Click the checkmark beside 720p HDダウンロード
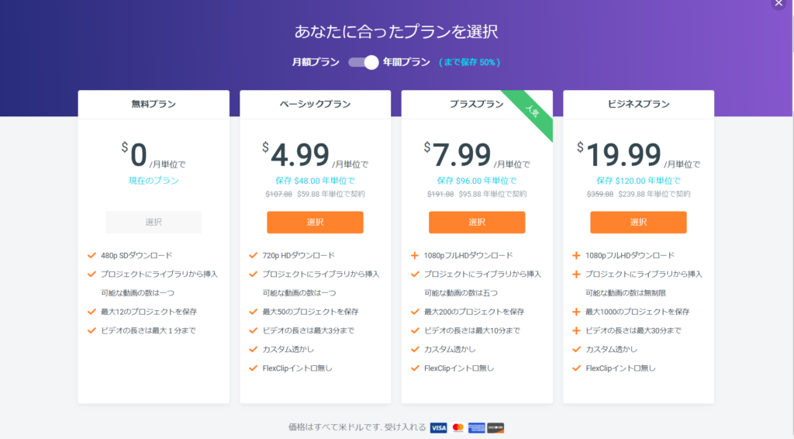The height and width of the screenshot is (439, 794). (x=254, y=256)
